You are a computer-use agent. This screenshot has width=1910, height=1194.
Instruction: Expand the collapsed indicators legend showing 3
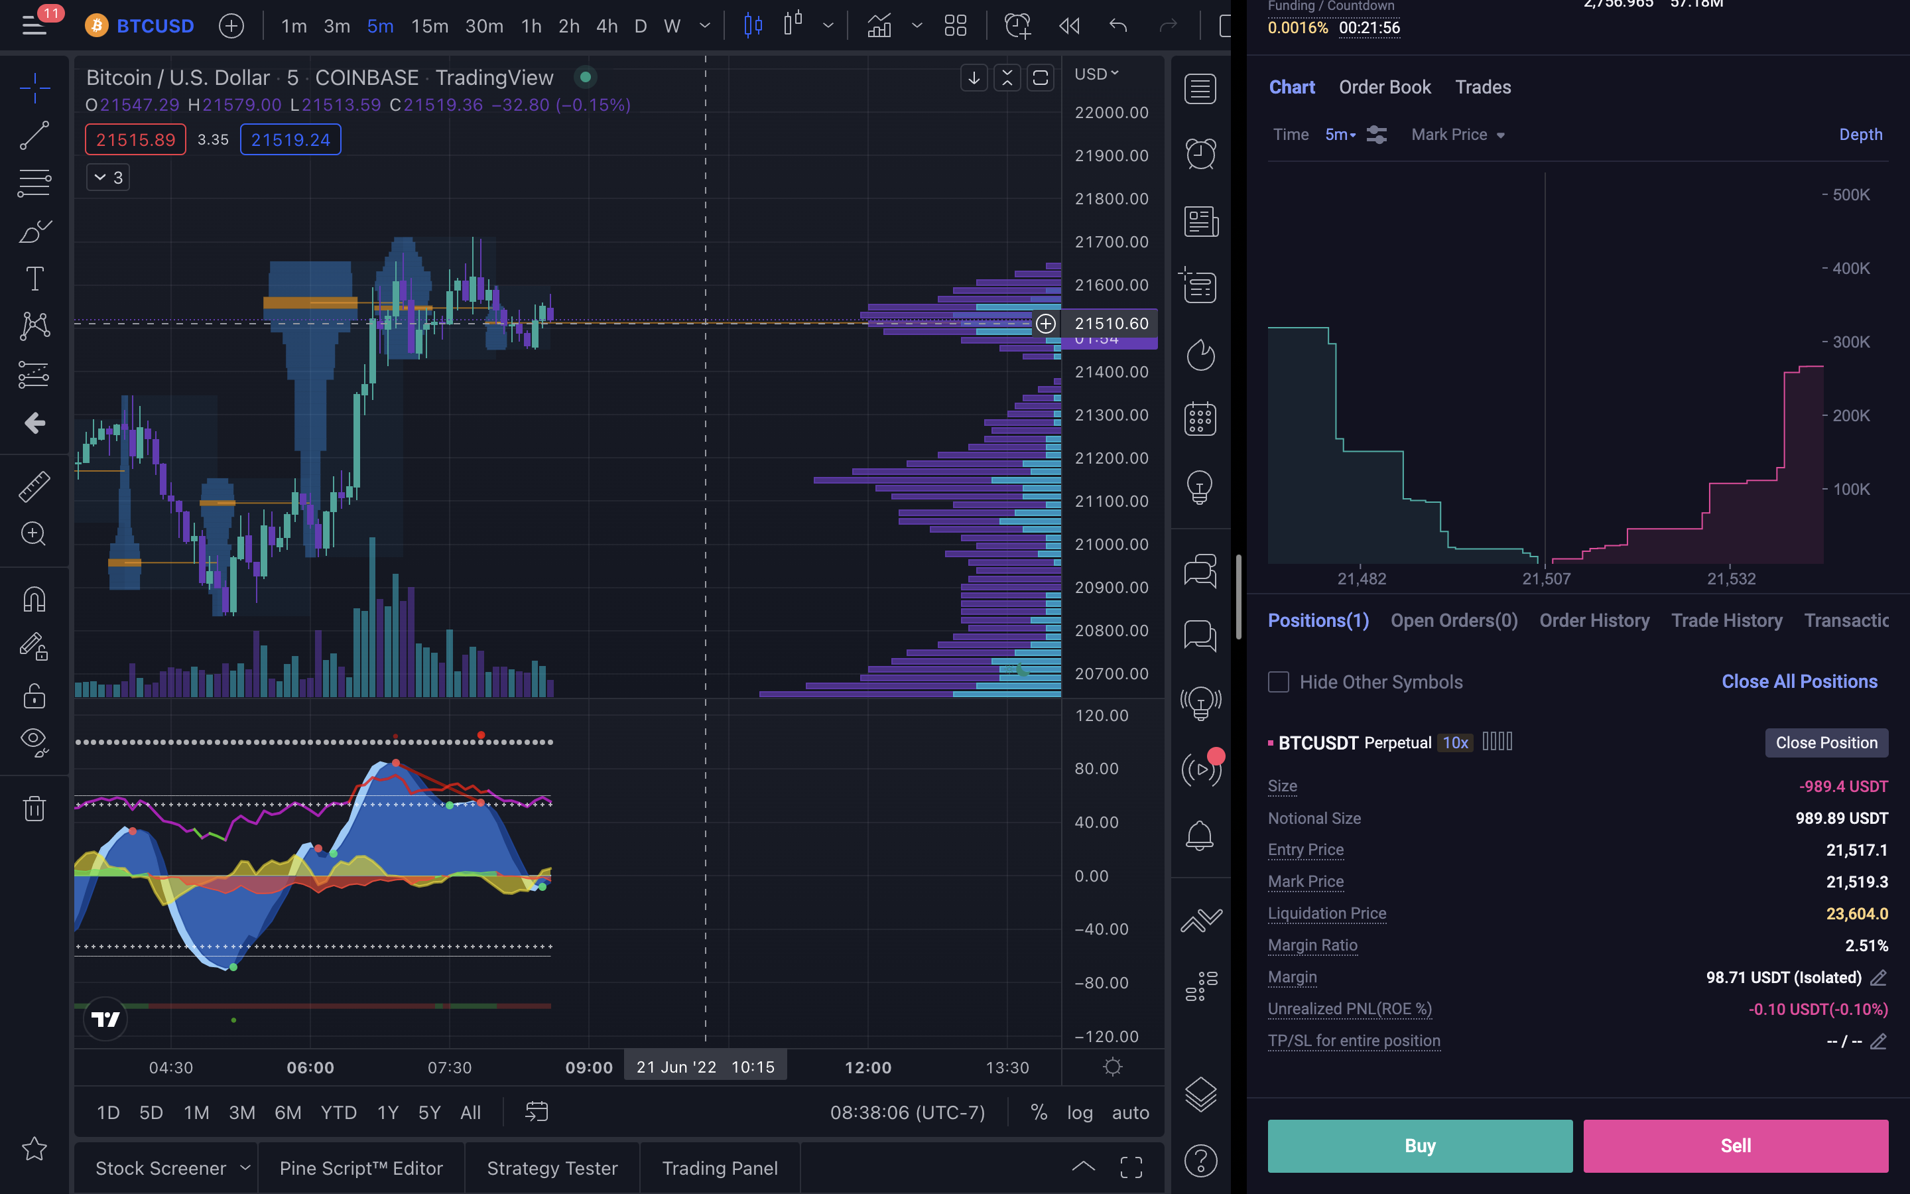tap(108, 178)
